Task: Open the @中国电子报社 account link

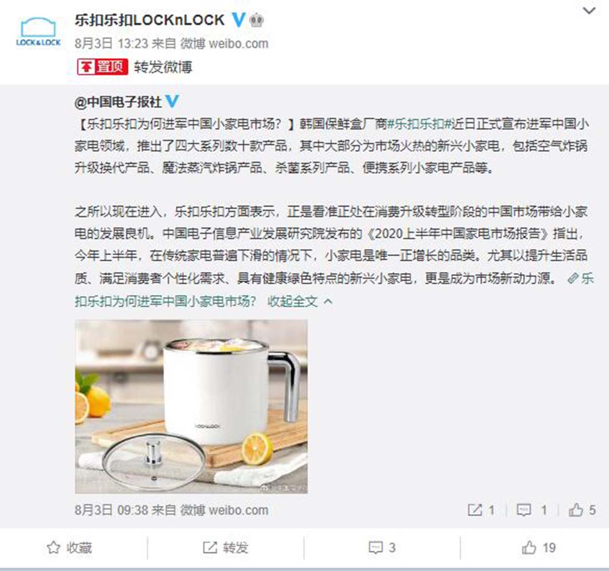Action: (x=118, y=102)
